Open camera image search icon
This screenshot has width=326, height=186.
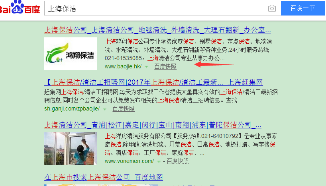coord(272,8)
